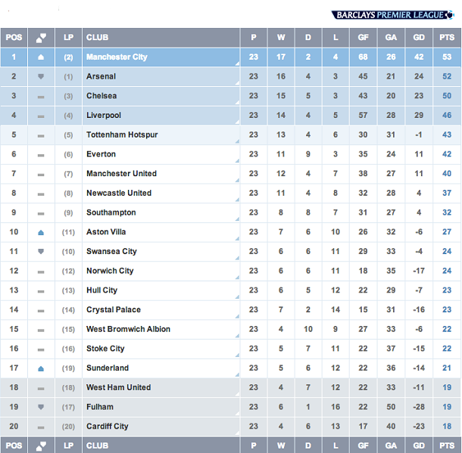Viewport: 462px width, 453px height.
Task: Click the down arrow icon beside Fulham
Action: click(x=41, y=407)
